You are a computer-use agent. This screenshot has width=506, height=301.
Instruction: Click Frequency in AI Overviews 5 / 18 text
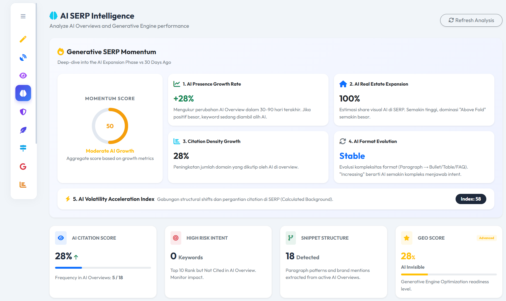(89, 278)
